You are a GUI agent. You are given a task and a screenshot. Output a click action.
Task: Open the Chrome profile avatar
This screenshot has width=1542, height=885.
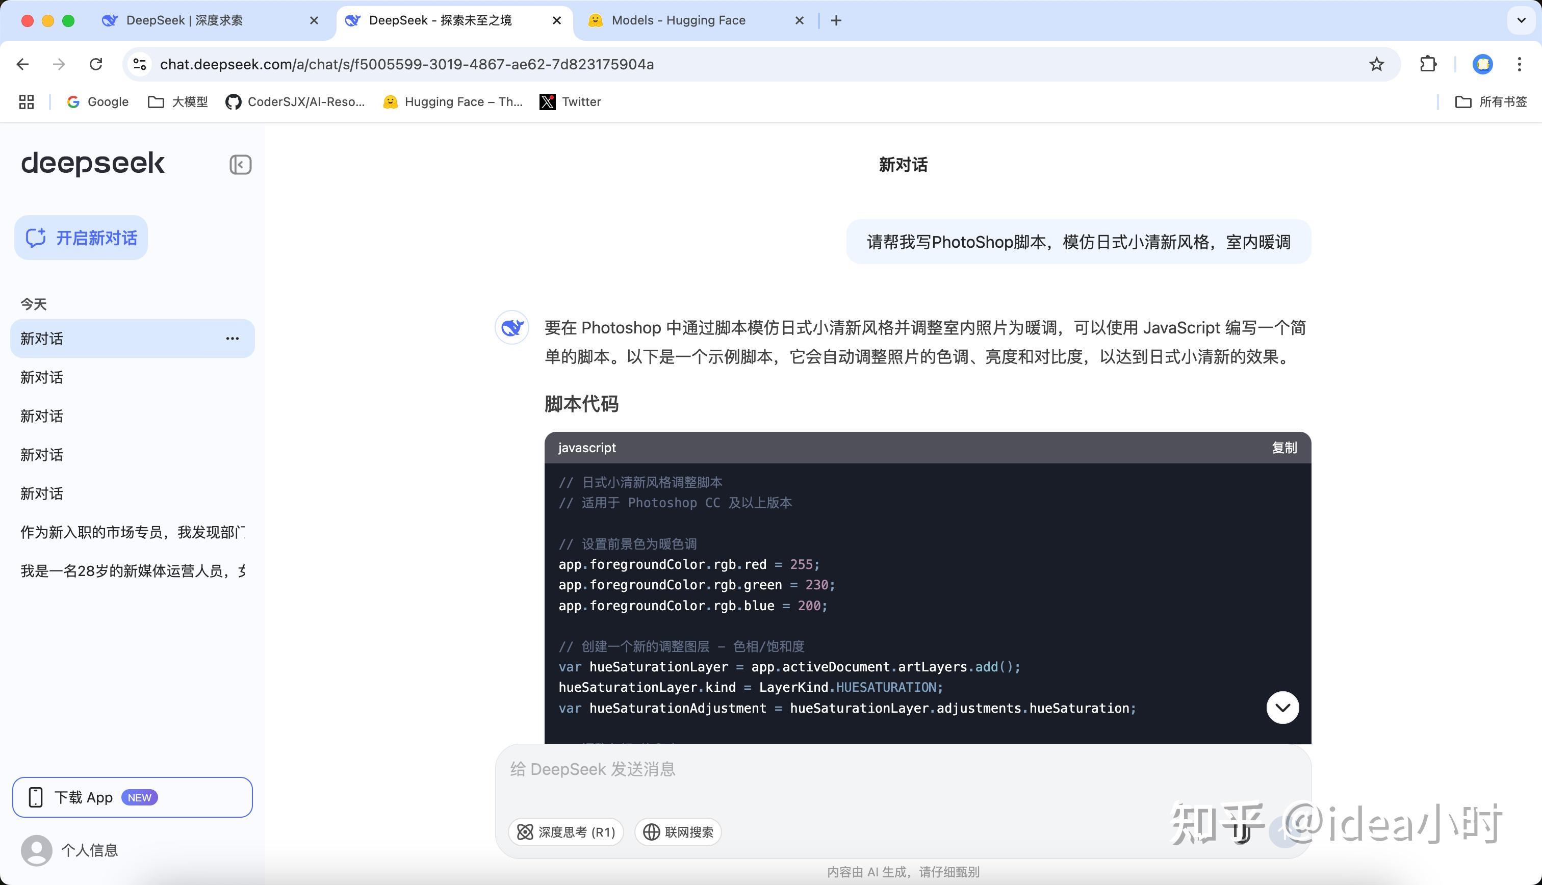click(1482, 64)
